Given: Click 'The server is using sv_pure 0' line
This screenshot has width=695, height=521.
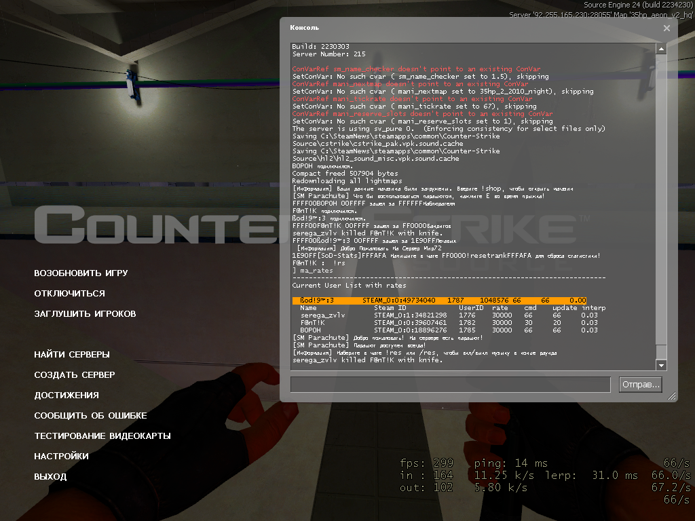Looking at the screenshot, I should point(449,129).
